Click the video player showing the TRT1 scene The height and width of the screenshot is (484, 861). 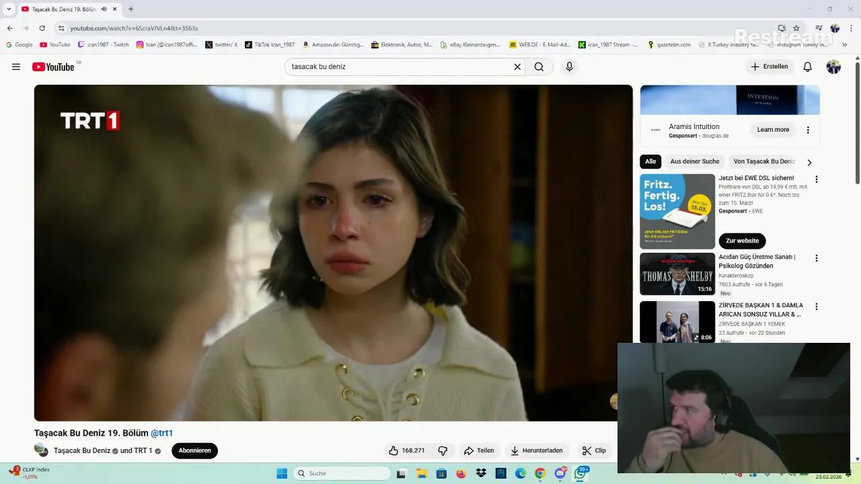(x=333, y=253)
